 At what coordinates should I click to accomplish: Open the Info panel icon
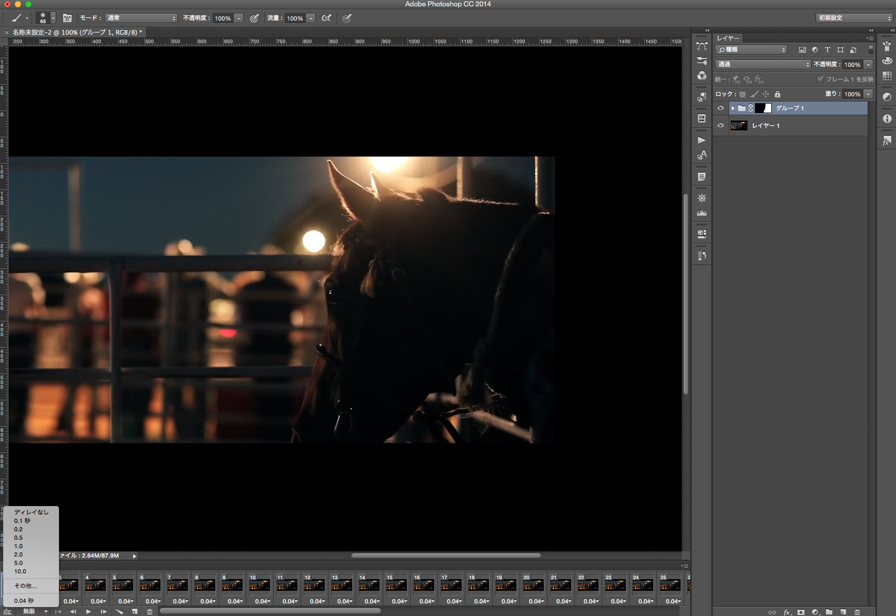tap(887, 119)
